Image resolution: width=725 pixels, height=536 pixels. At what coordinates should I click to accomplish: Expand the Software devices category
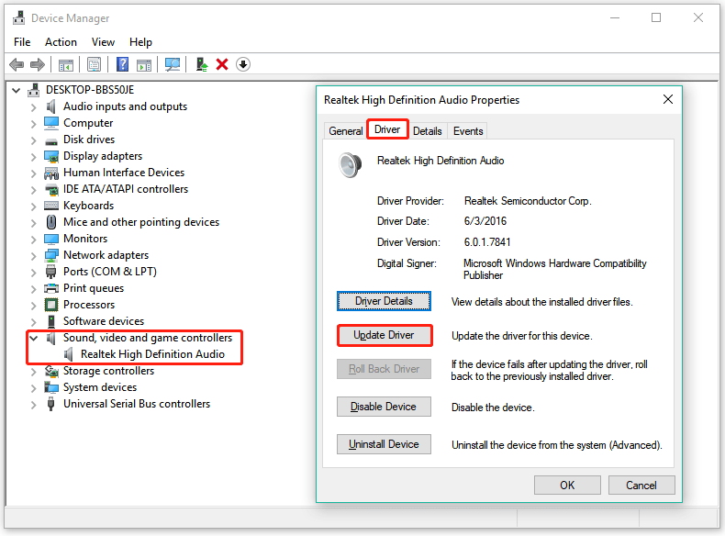tap(33, 322)
